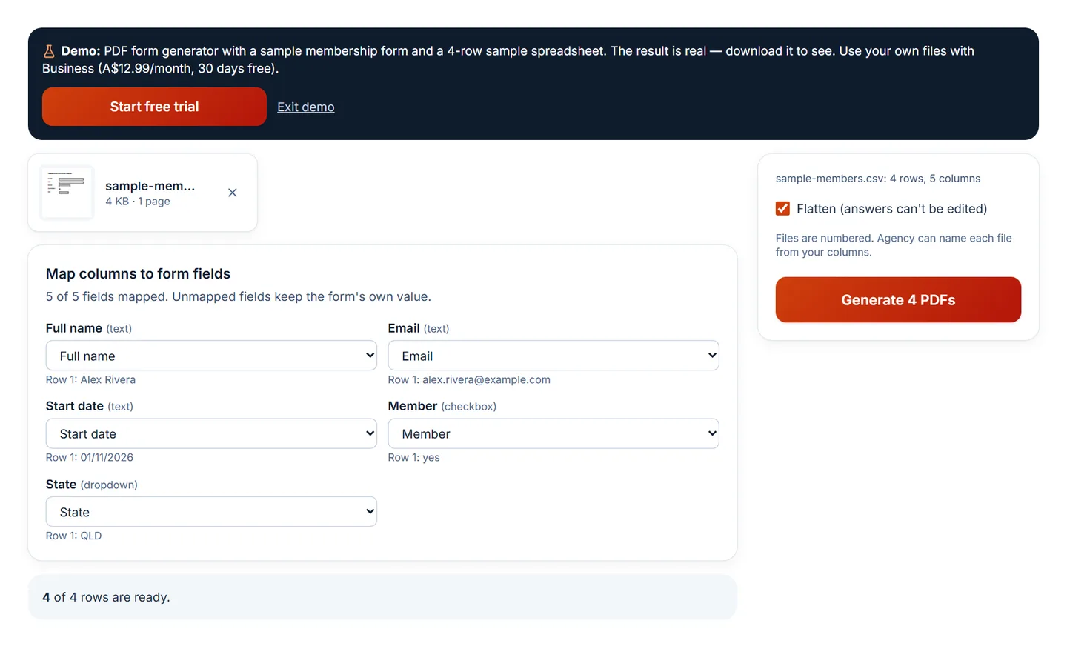
Task: Remove the sample-mem... file with X
Action: click(x=233, y=193)
